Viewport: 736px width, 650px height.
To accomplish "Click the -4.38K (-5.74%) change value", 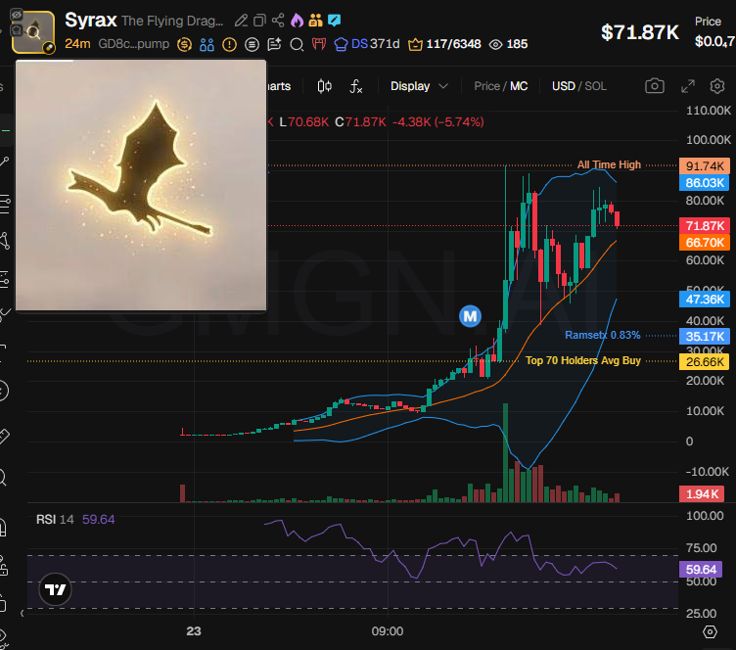I will coord(437,122).
